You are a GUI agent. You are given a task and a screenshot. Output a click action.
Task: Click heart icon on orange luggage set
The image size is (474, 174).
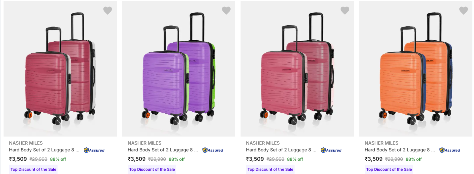pyautogui.click(x=464, y=11)
